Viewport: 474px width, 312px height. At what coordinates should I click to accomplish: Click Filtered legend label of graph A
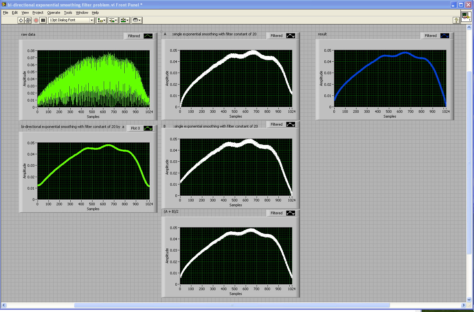click(x=276, y=36)
